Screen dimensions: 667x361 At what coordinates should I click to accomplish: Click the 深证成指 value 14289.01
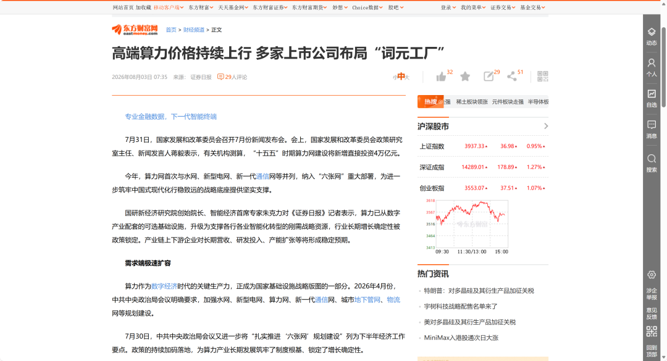click(473, 167)
